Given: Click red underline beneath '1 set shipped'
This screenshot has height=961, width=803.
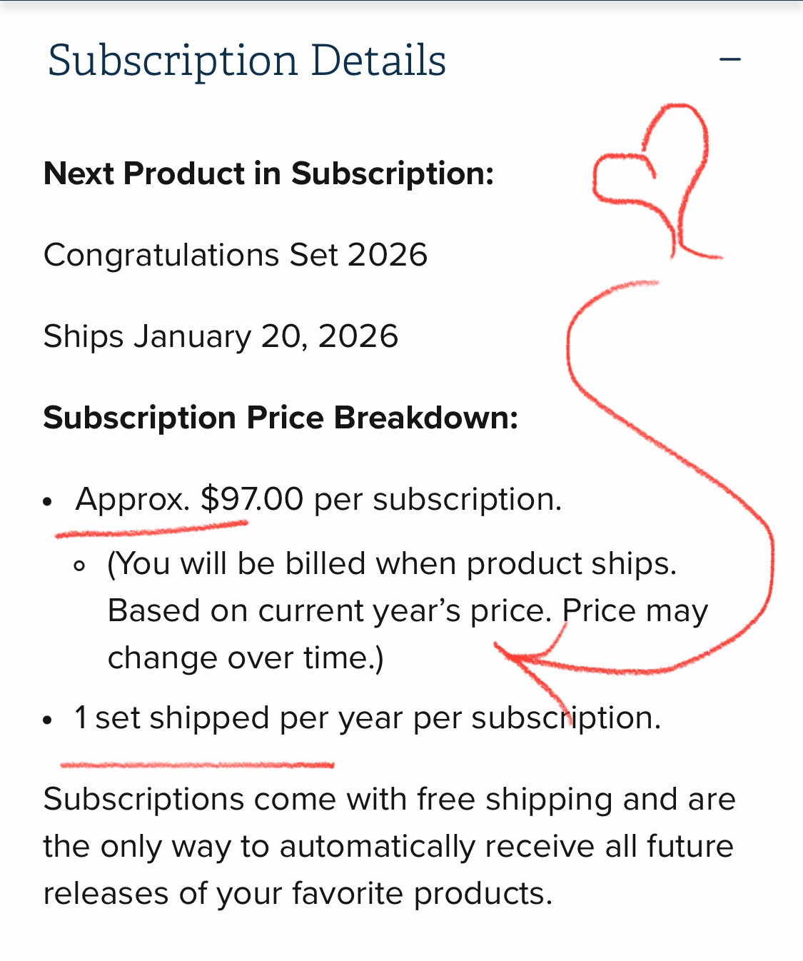Looking at the screenshot, I should pos(197,765).
